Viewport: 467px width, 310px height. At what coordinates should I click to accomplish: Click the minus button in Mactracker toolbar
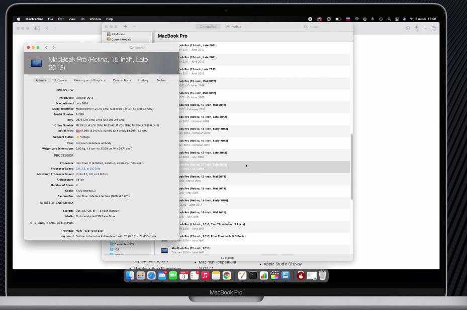[134, 27]
